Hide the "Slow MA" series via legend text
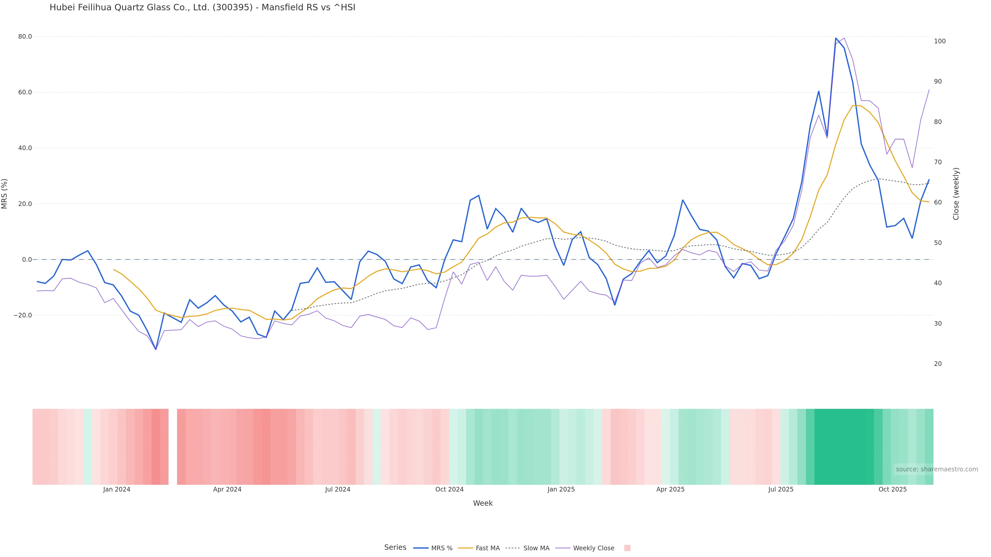The height and width of the screenshot is (557, 991). tap(536, 548)
